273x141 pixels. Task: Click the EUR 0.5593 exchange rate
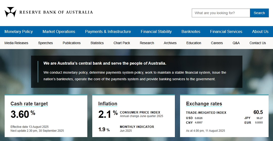tap(254, 123)
